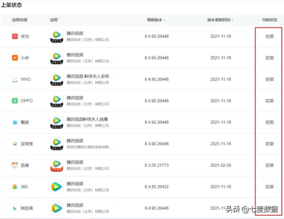Click the 应用宝 market icon
This screenshot has height=219, width=284.
15,144
